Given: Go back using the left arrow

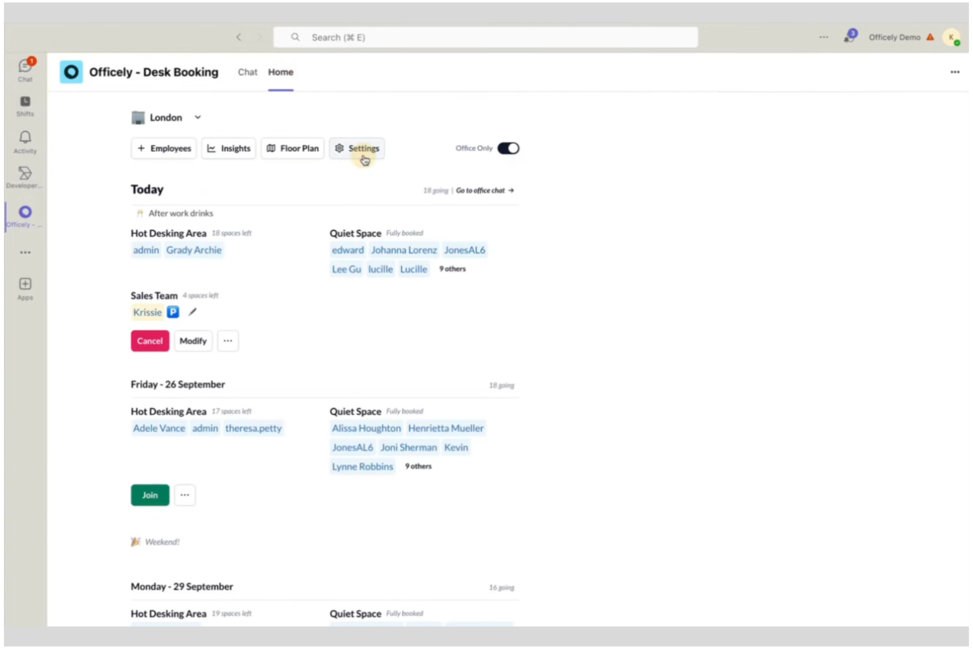Looking at the screenshot, I should point(239,37).
